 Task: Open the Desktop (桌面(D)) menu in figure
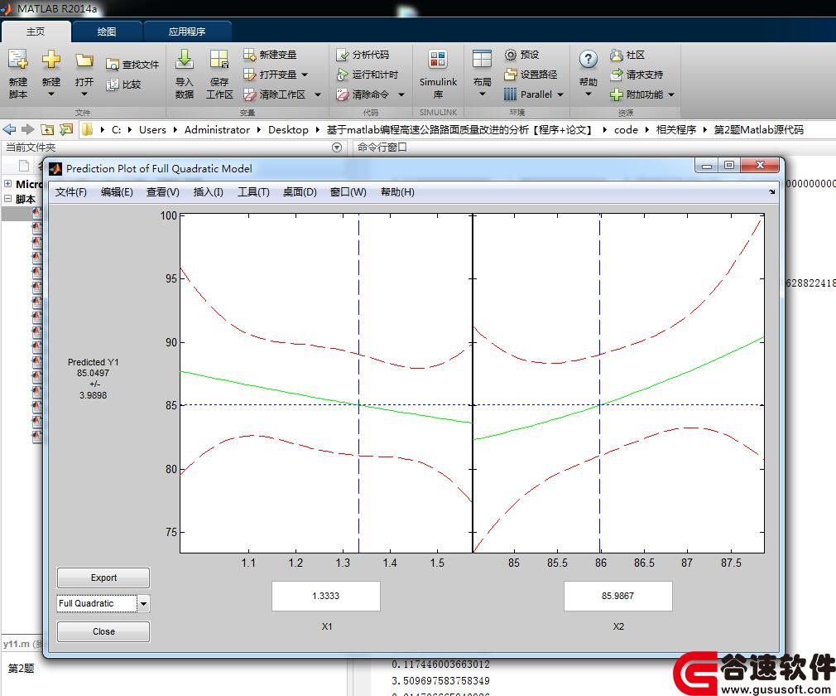click(x=300, y=192)
